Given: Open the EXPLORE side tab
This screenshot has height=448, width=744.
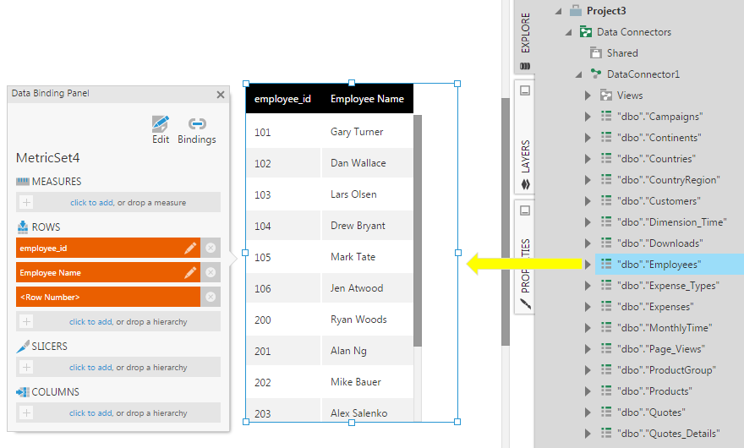Looking at the screenshot, I should coord(525,38).
